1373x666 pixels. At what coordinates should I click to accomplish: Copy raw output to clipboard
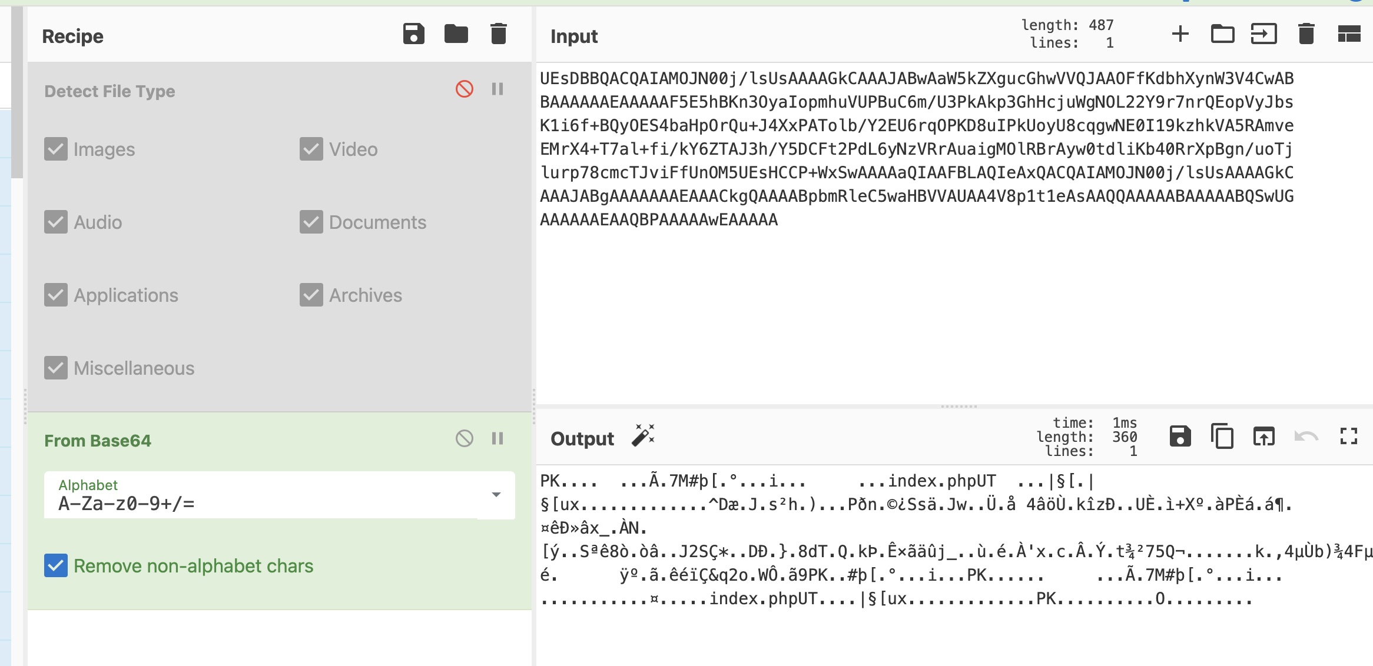point(1222,437)
